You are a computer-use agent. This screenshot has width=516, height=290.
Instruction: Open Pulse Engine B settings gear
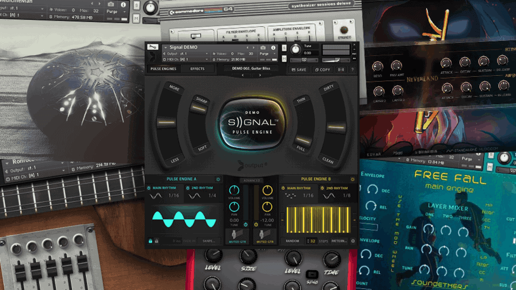tap(352, 179)
